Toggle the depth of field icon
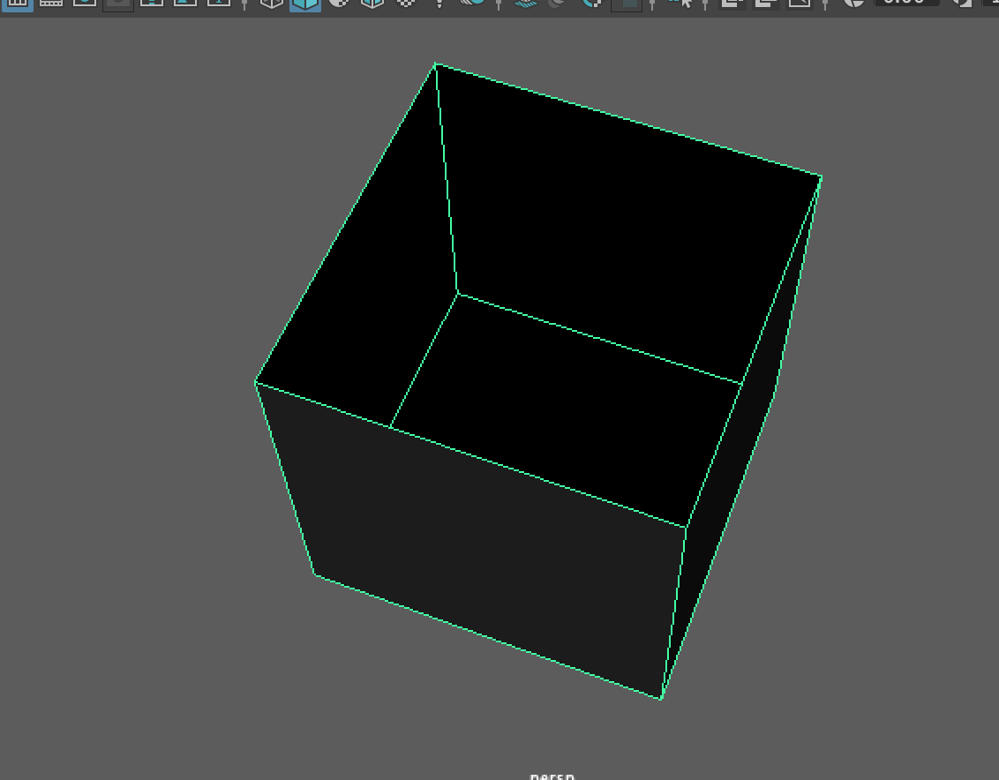Image resolution: width=999 pixels, height=780 pixels. [627, 4]
